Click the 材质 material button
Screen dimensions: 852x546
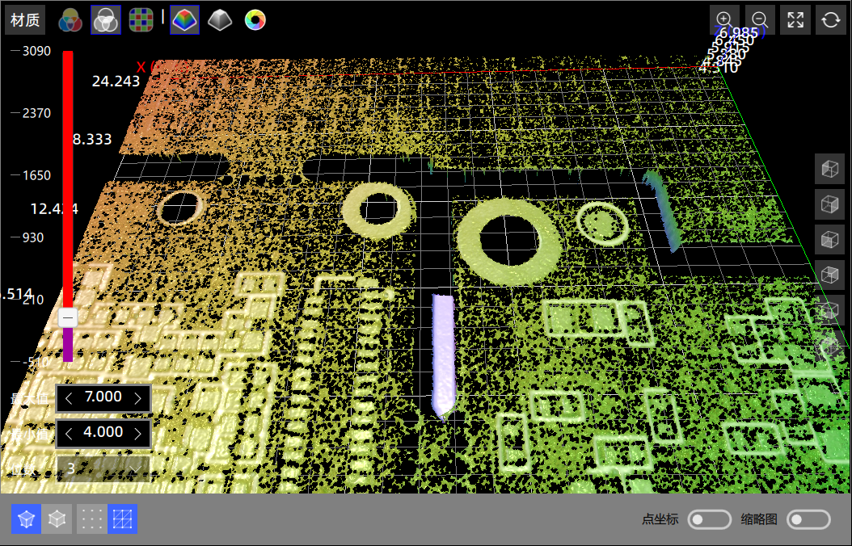(25, 20)
